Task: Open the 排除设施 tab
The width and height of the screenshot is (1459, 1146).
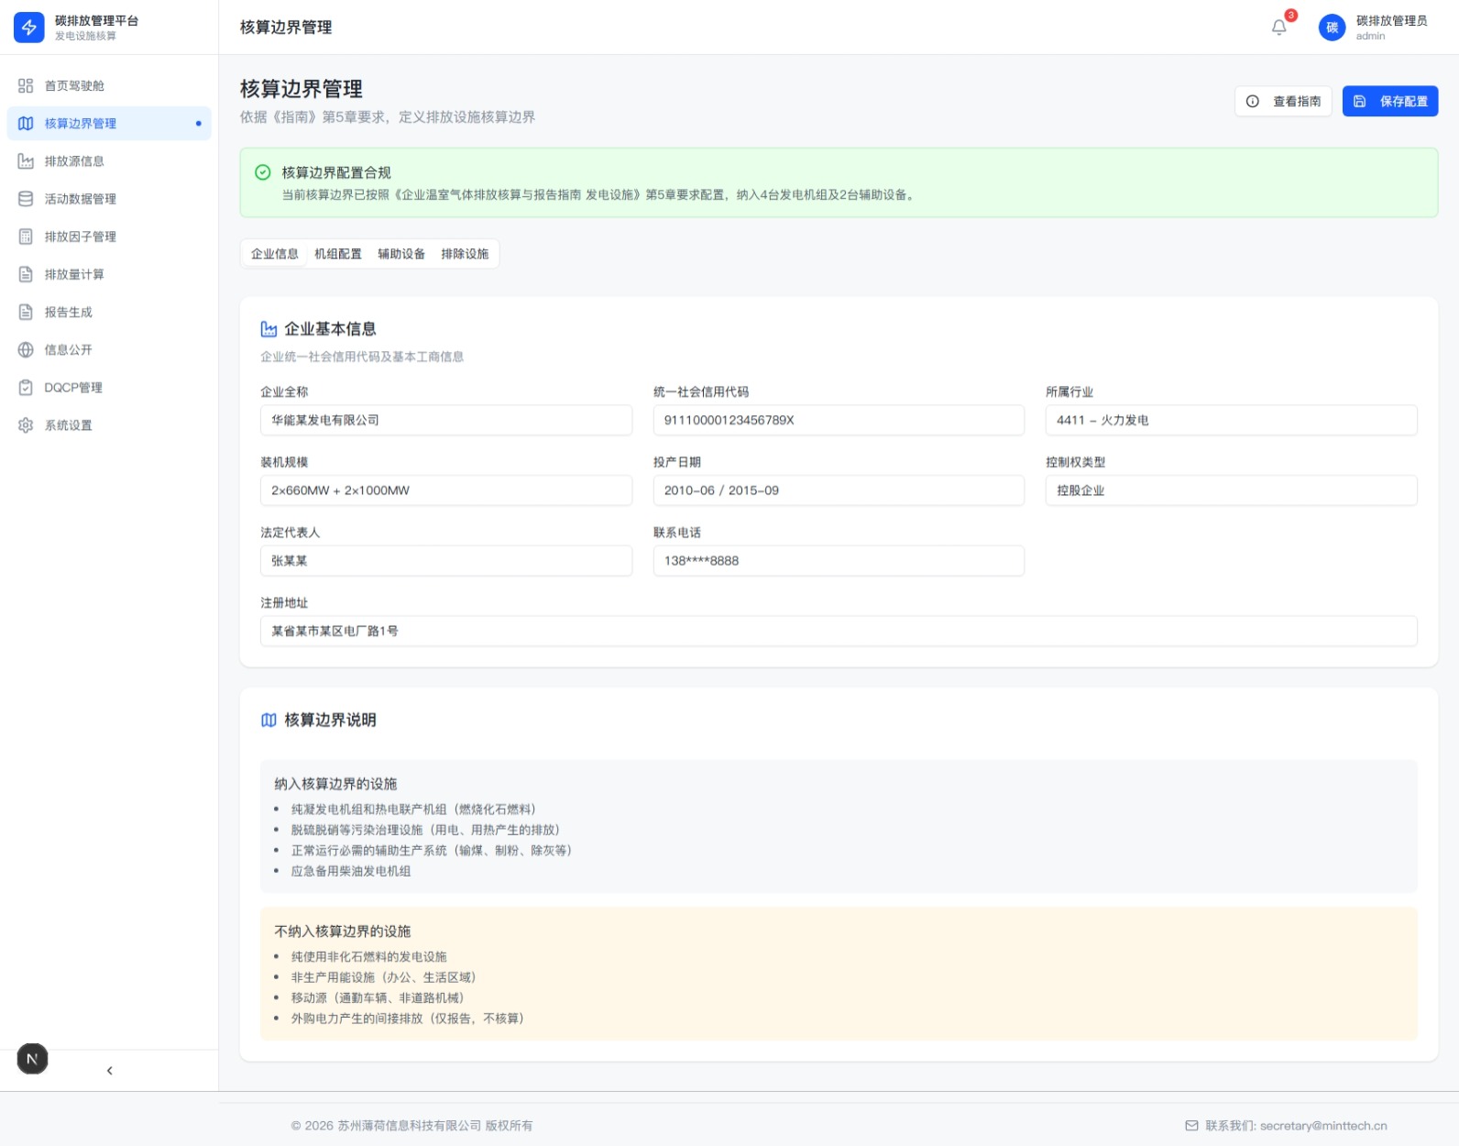Action: [465, 254]
